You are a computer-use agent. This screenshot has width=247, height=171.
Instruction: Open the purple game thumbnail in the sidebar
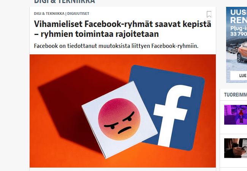click(x=236, y=115)
